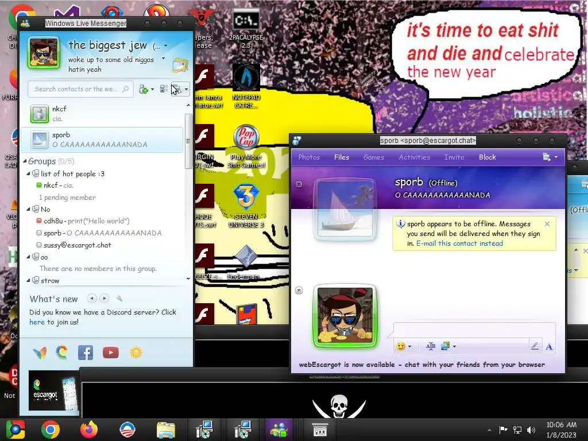Open the emoticon picker in sporb chat

(x=401, y=346)
